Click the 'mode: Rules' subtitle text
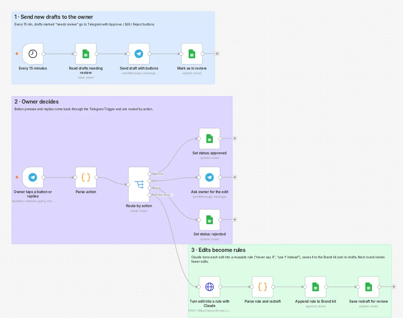Viewport: 403px width, 318px height. (x=139, y=211)
